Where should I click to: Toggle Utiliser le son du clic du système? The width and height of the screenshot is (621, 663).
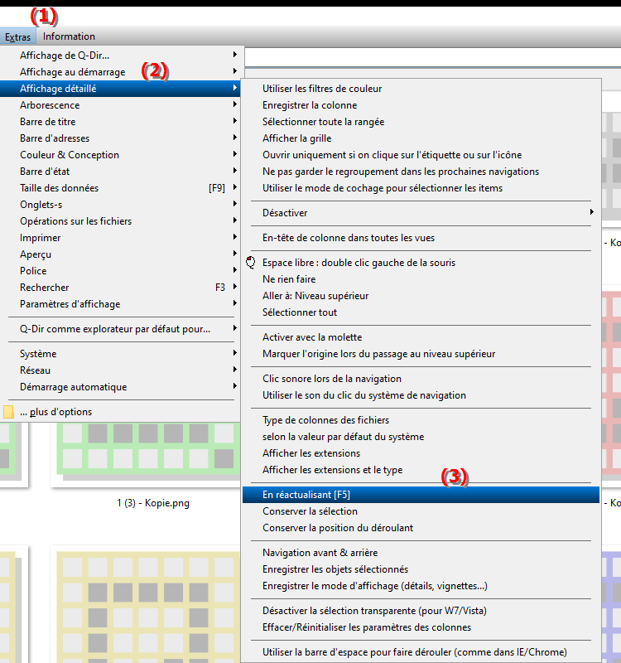pyautogui.click(x=421, y=395)
